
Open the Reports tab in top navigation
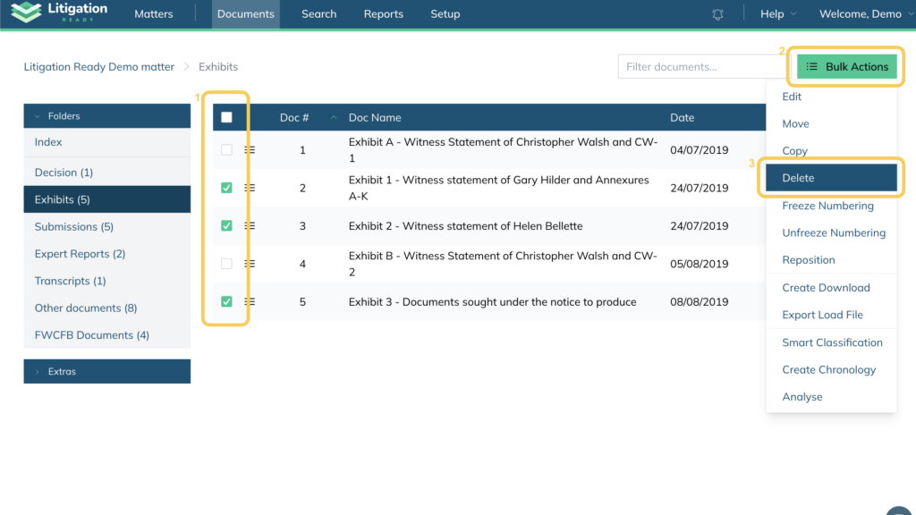point(383,14)
